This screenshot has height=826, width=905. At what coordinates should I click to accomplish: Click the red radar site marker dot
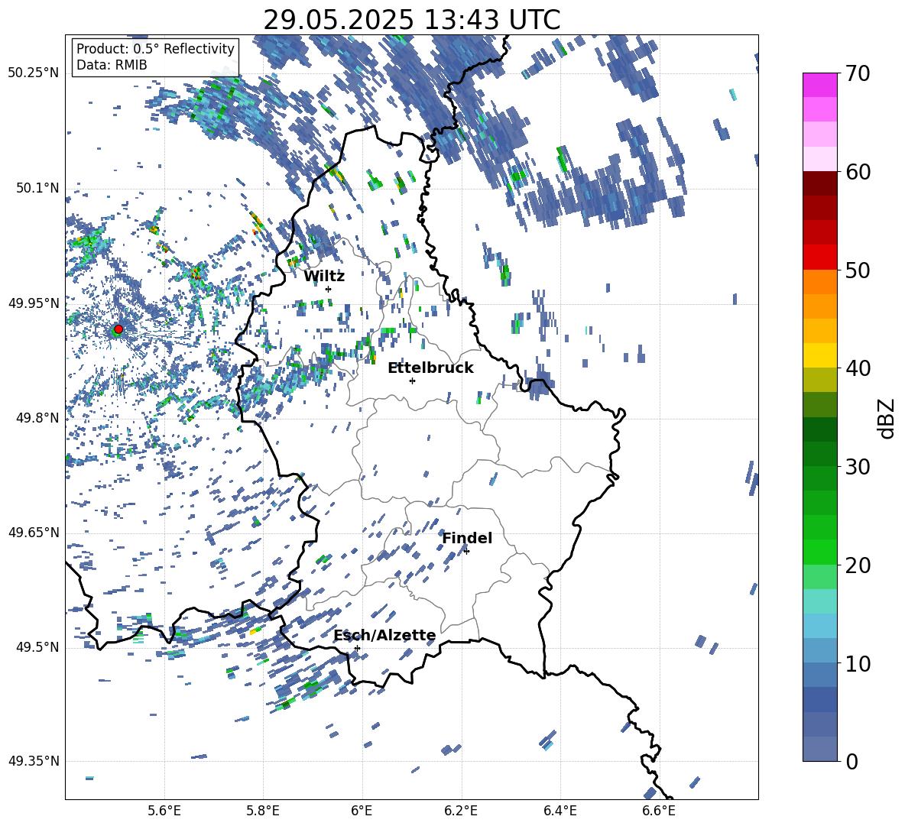point(118,329)
